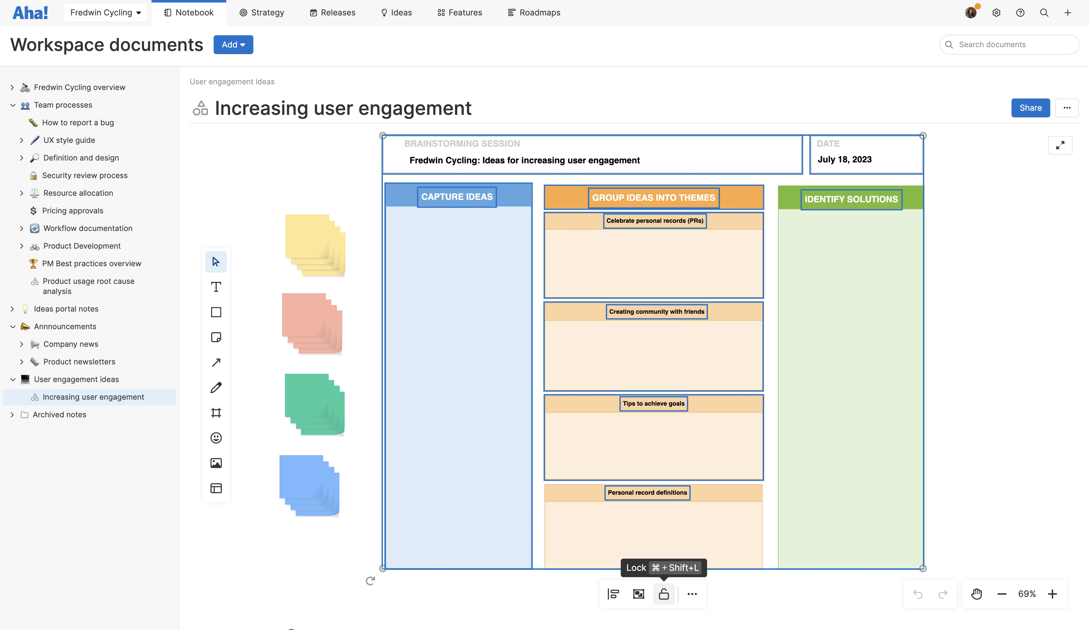
Task: Select the Text tool in whiteboard toolbar
Action: (216, 287)
